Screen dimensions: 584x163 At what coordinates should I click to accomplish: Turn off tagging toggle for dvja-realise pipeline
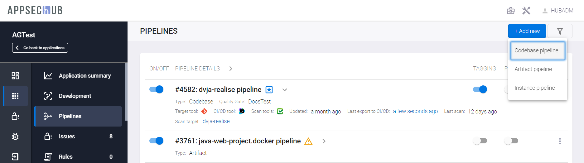pos(480,89)
